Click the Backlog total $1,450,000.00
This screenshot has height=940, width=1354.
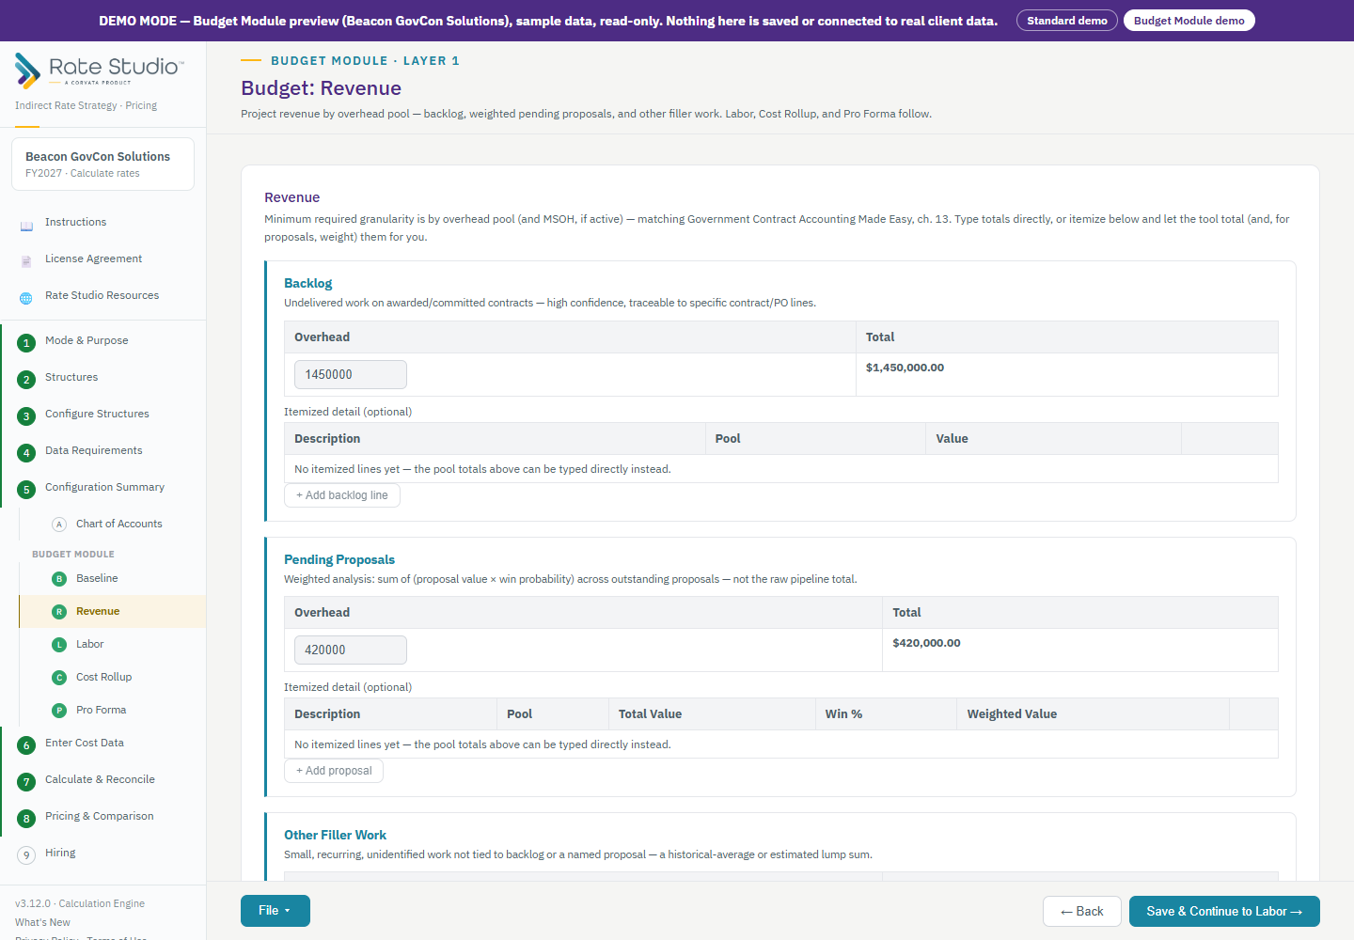[x=905, y=368]
